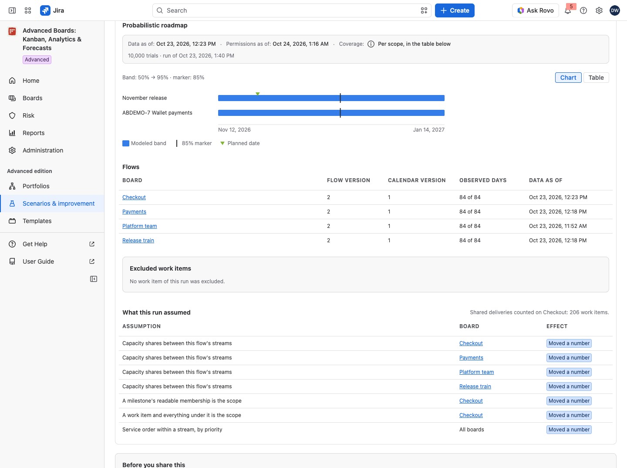This screenshot has height=468, width=627.
Task: Open Boards in the sidebar
Action: [52, 98]
